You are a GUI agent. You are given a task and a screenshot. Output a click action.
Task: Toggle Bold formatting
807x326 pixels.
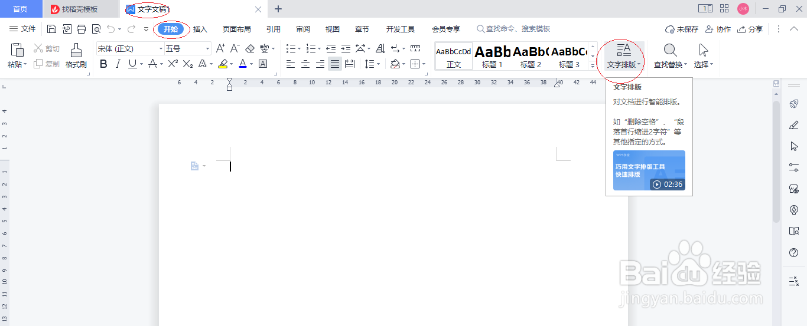coord(103,64)
